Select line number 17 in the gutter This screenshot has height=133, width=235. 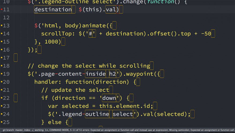click(6, 58)
